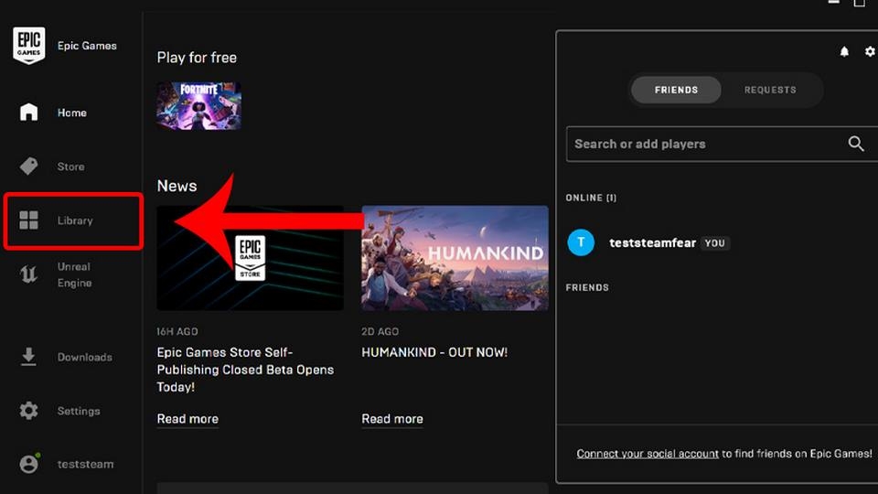Image resolution: width=878 pixels, height=494 pixels.
Task: Click the YOU badge beside teststeamfear
Action: [714, 243]
